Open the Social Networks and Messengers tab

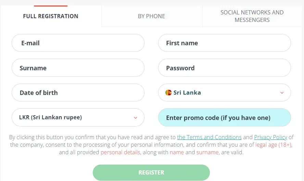coord(252,16)
